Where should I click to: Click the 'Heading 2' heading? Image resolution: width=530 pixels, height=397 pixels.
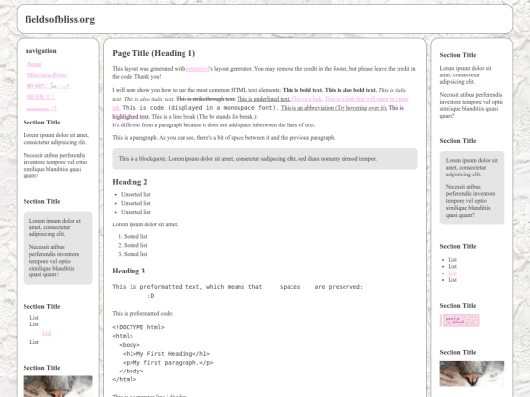(130, 182)
